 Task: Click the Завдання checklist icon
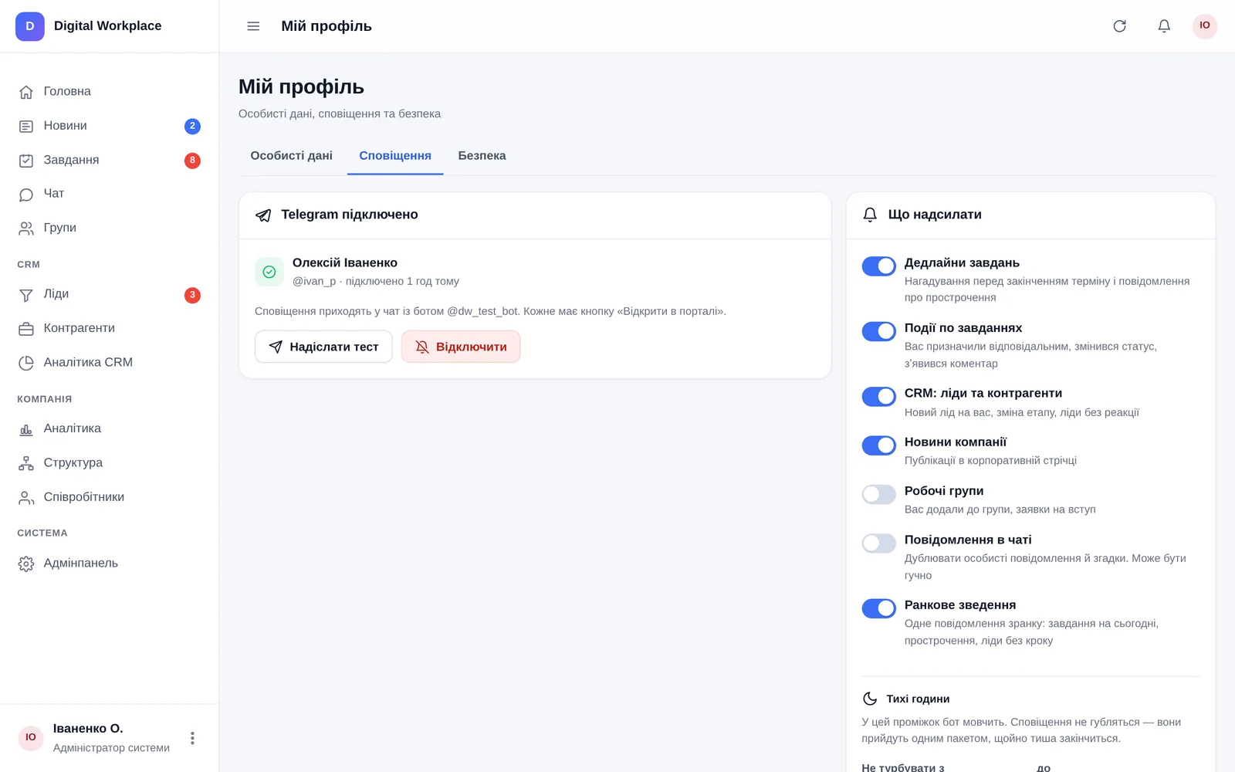(26, 161)
